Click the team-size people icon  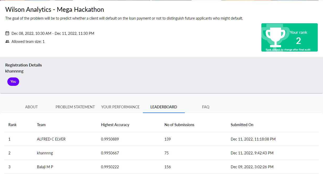tap(7, 41)
